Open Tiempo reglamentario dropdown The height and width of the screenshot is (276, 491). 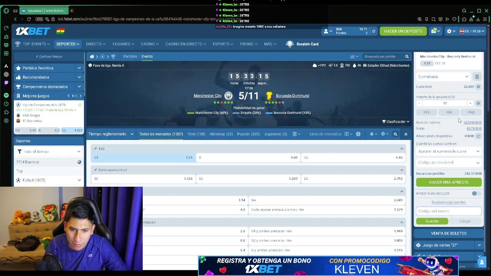click(111, 134)
